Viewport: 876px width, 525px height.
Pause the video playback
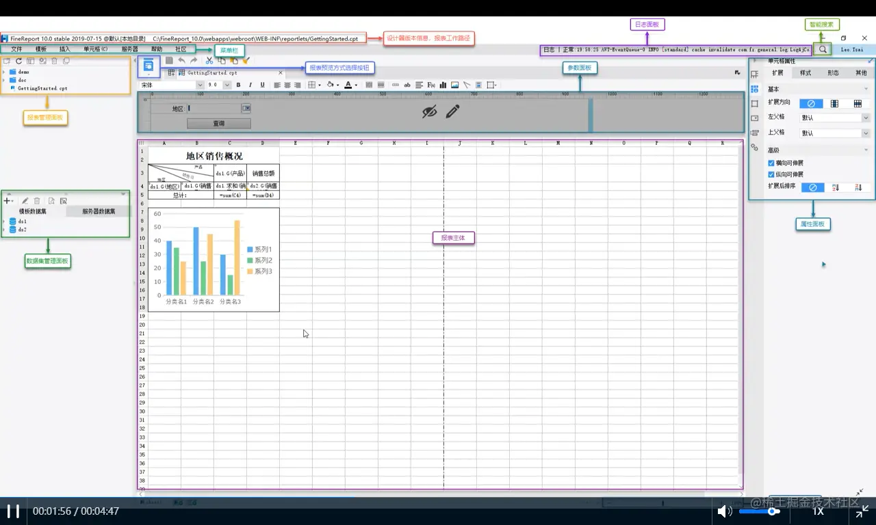click(x=13, y=511)
